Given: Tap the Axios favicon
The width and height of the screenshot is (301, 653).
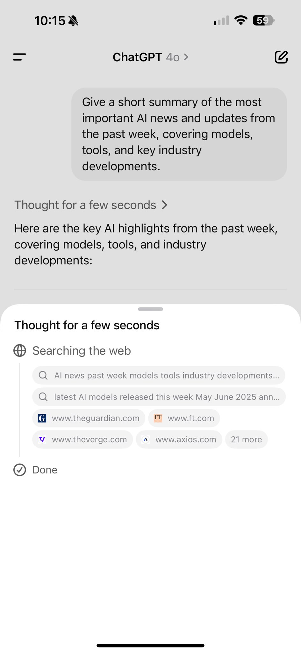Looking at the screenshot, I should tap(146, 439).
